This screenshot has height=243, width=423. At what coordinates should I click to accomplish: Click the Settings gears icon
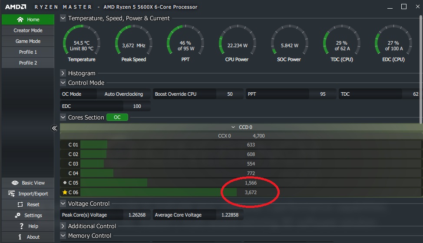(17, 215)
